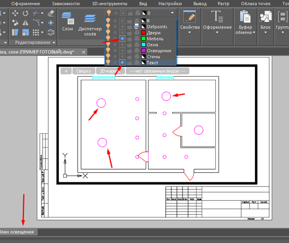Select the Move tool icon

15,13
